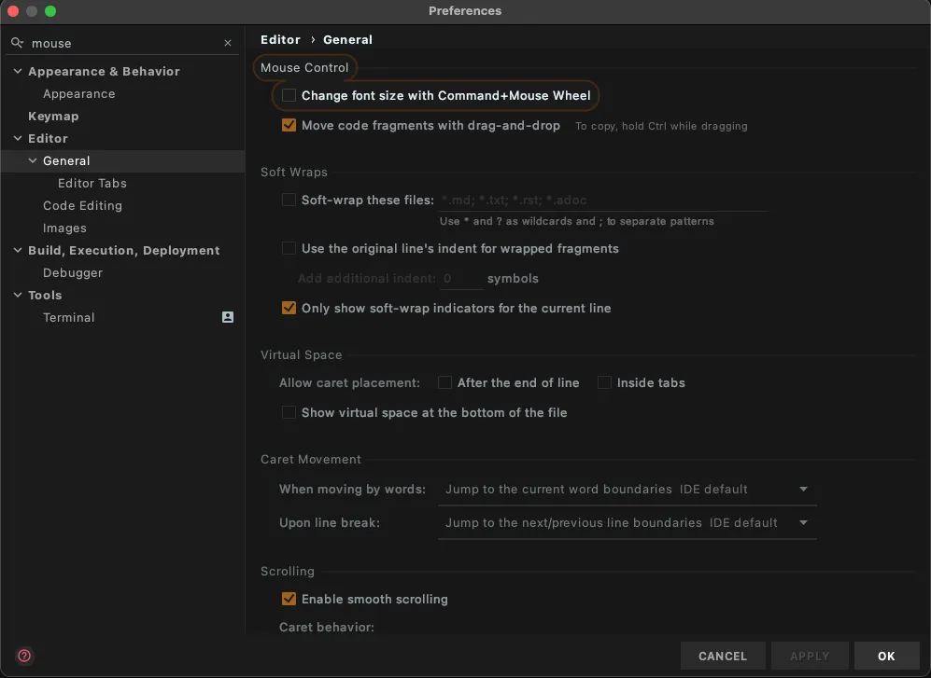The image size is (931, 678).
Task: Tick the Inside tabs checkbox
Action: tap(605, 382)
